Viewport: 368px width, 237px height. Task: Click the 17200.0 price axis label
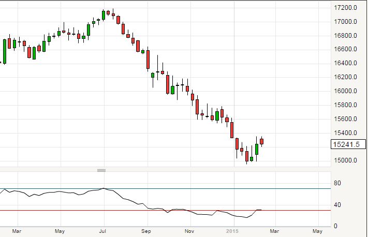pos(346,8)
